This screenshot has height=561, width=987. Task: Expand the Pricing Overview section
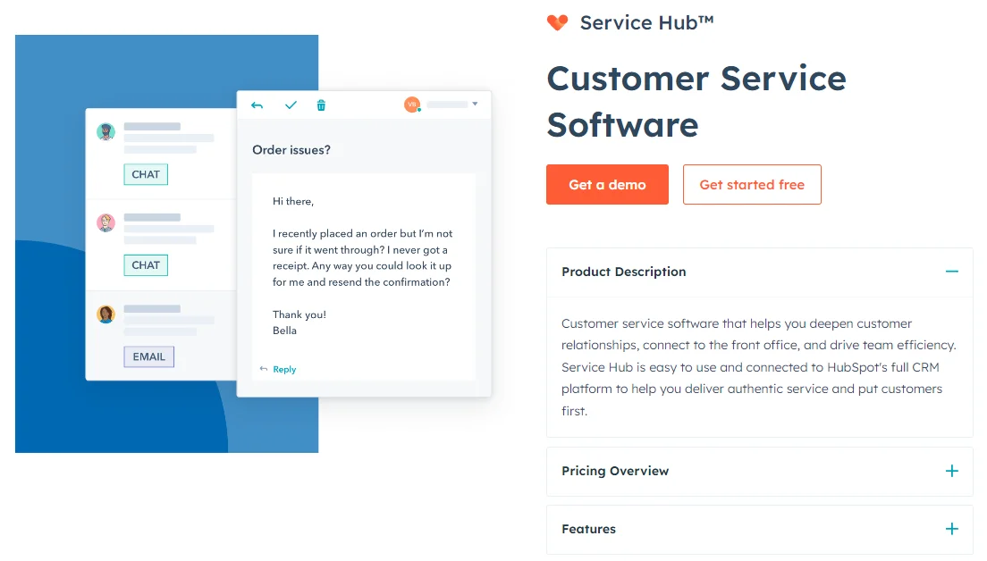pyautogui.click(x=951, y=471)
